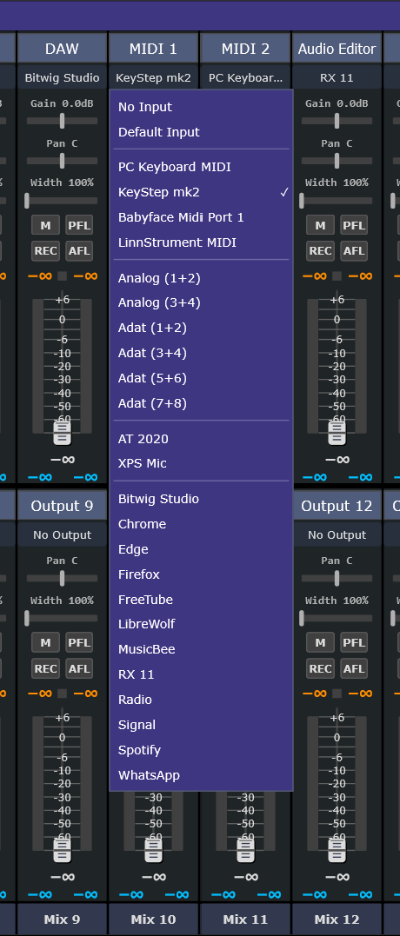Click DAW channel Width slider
The width and height of the screenshot is (400, 936).
point(62,201)
